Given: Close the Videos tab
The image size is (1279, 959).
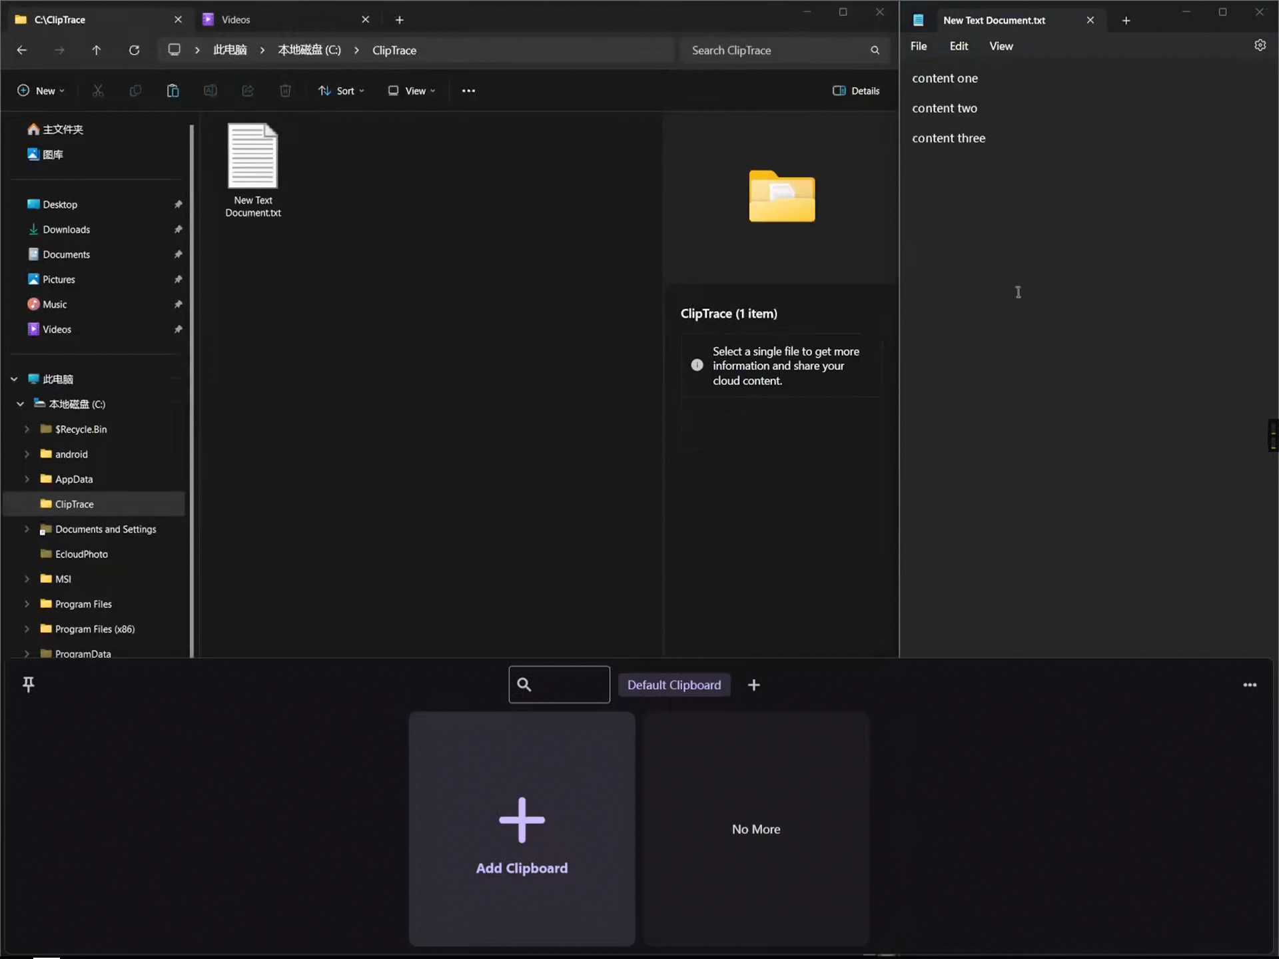Looking at the screenshot, I should (365, 20).
